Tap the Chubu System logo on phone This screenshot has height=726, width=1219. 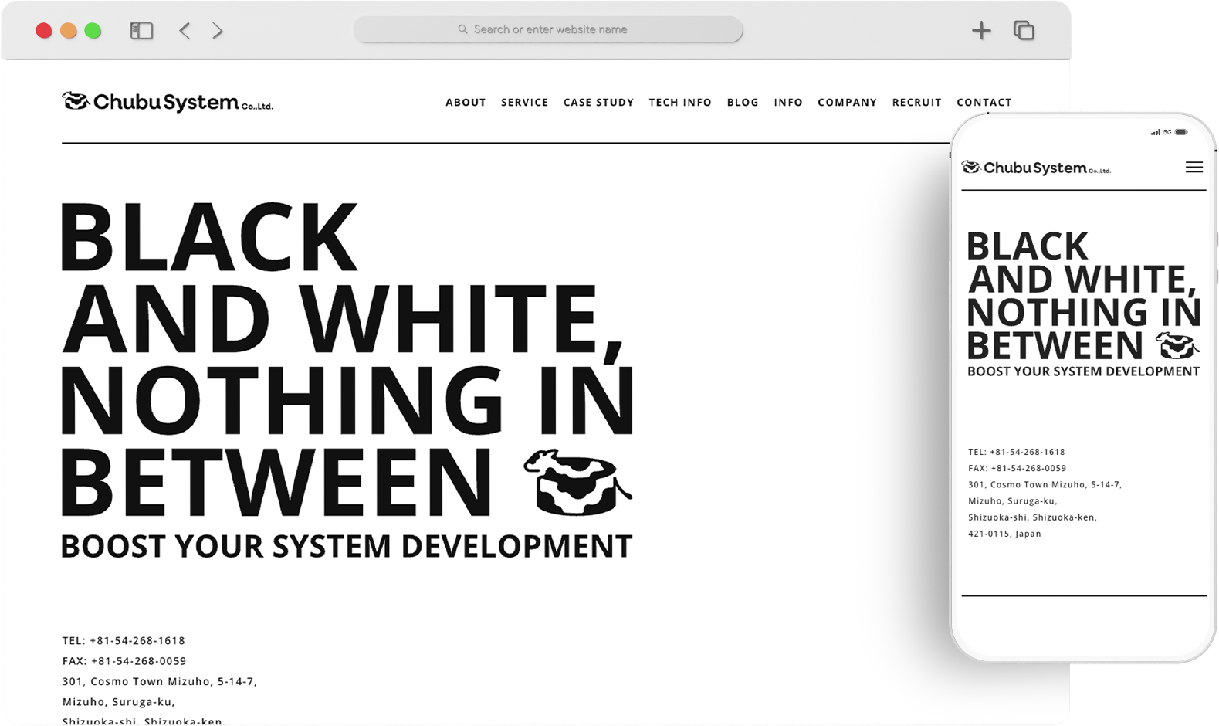(x=1035, y=168)
